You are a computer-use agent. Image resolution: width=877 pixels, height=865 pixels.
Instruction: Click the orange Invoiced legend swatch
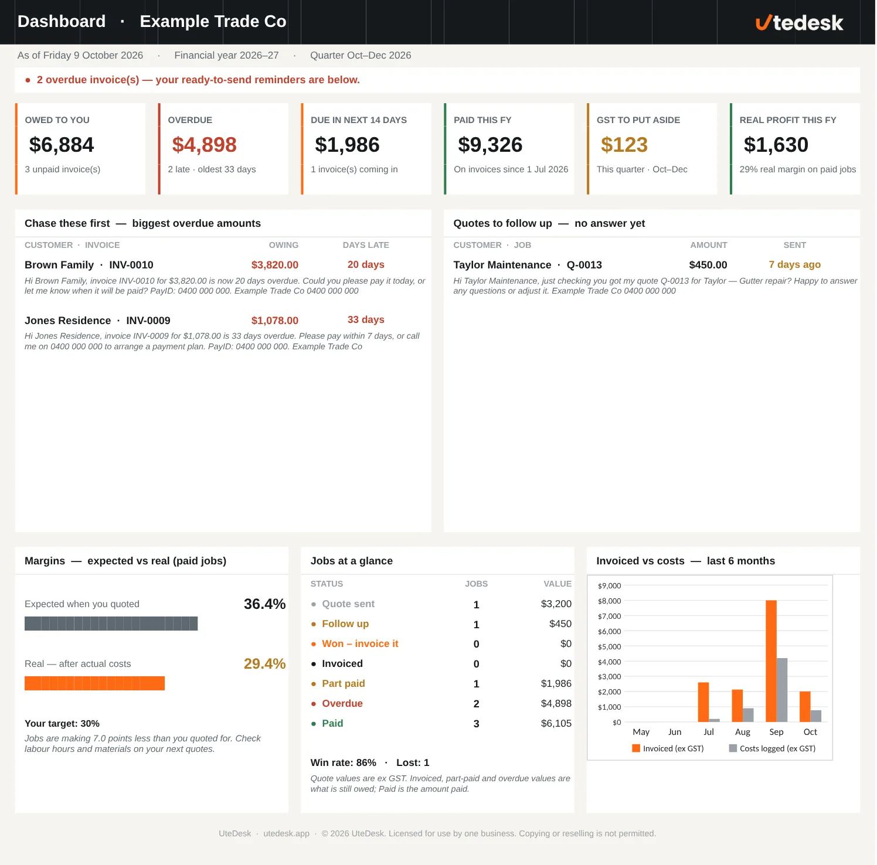636,748
